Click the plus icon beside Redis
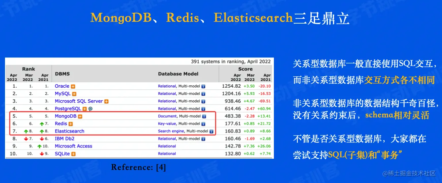 pyautogui.click(x=71, y=124)
